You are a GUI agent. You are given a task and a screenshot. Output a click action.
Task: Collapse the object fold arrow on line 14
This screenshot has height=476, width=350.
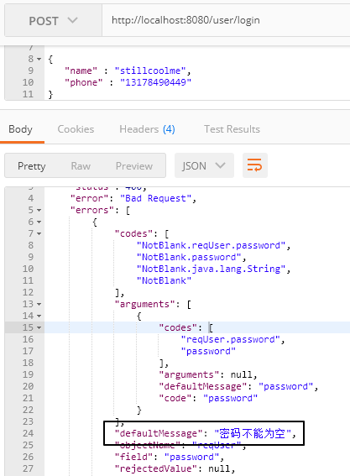(x=39, y=316)
